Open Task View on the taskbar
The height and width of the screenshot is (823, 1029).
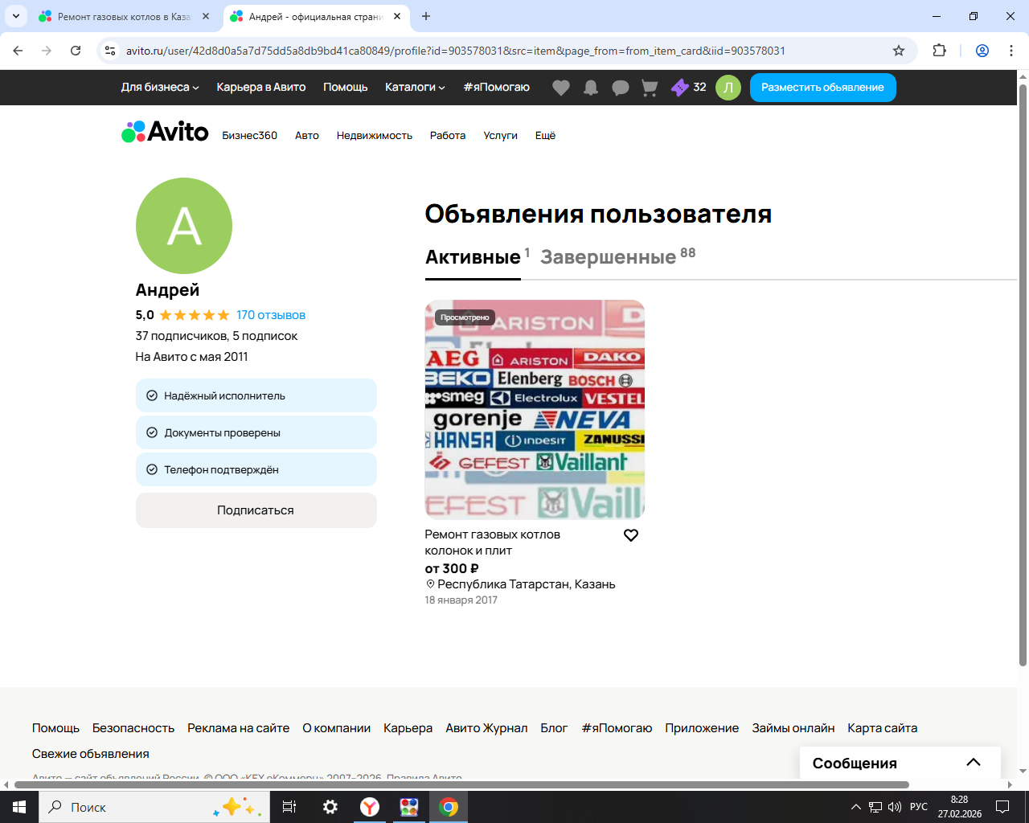tap(289, 807)
